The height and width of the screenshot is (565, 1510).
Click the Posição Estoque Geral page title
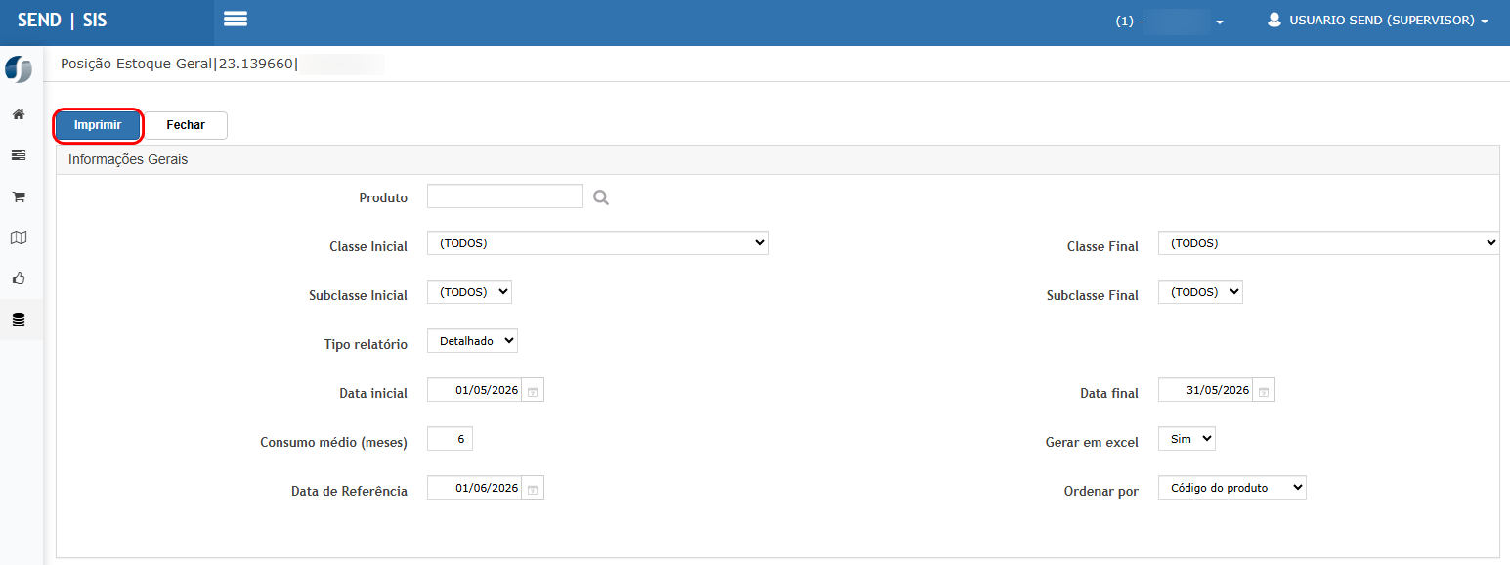(136, 64)
